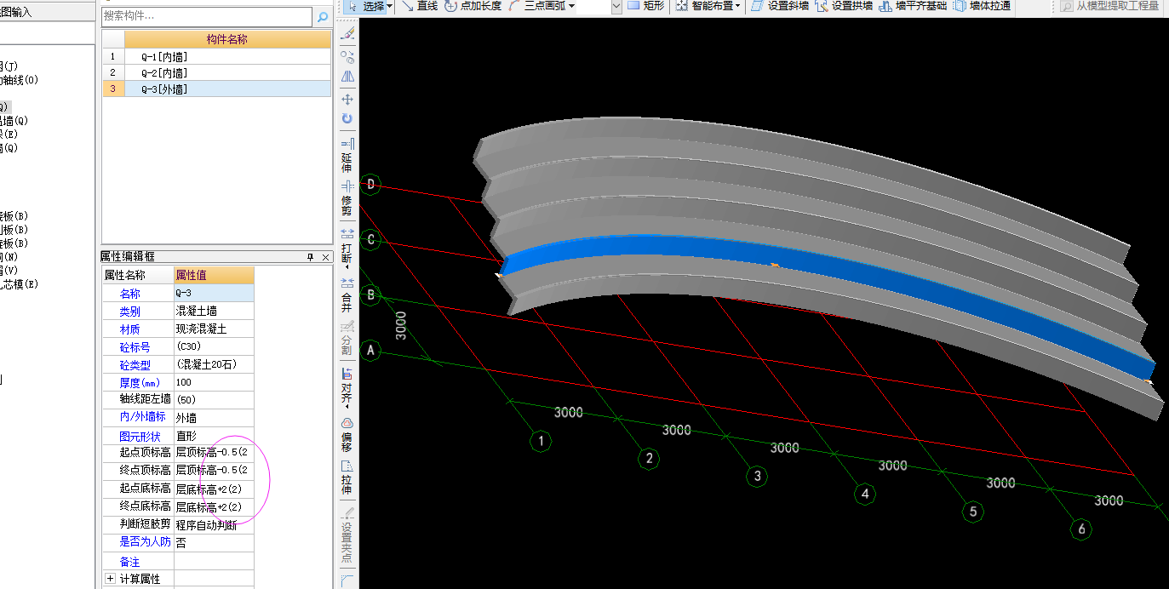Pin the 属性编辑框 panel

point(311,257)
